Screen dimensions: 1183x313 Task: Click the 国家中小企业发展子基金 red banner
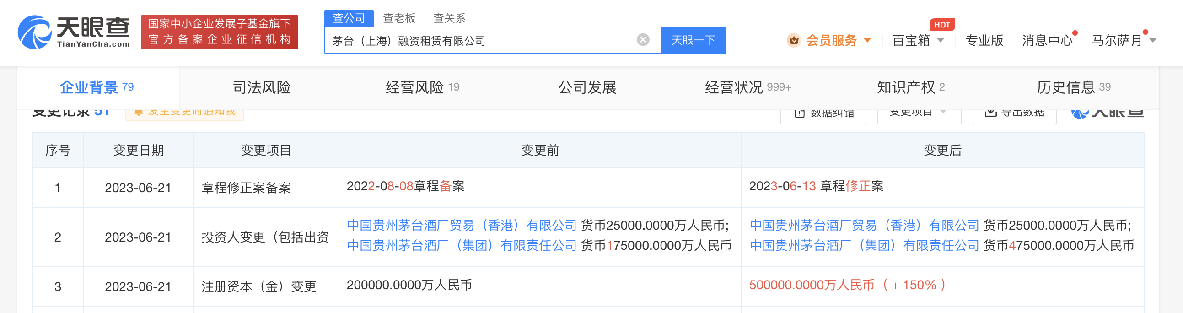click(x=220, y=32)
